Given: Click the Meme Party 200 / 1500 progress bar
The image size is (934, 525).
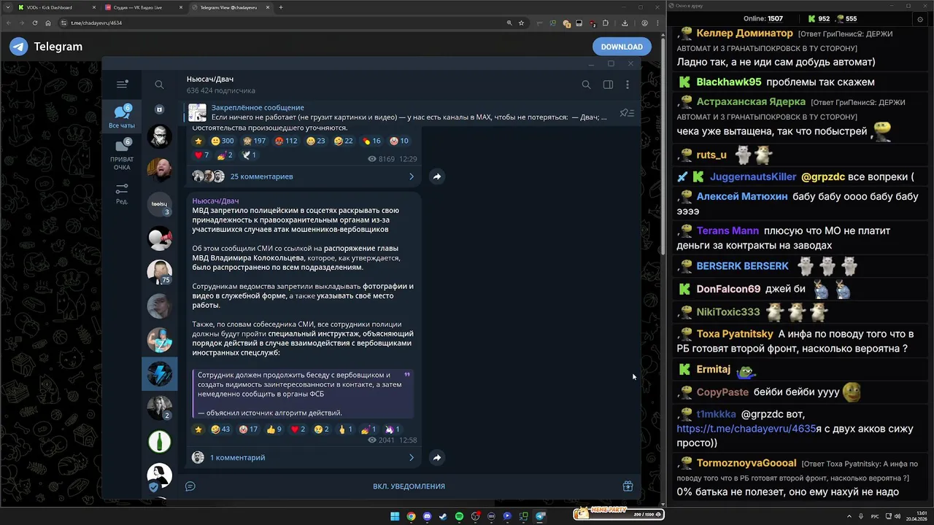Looking at the screenshot, I should click(619, 514).
